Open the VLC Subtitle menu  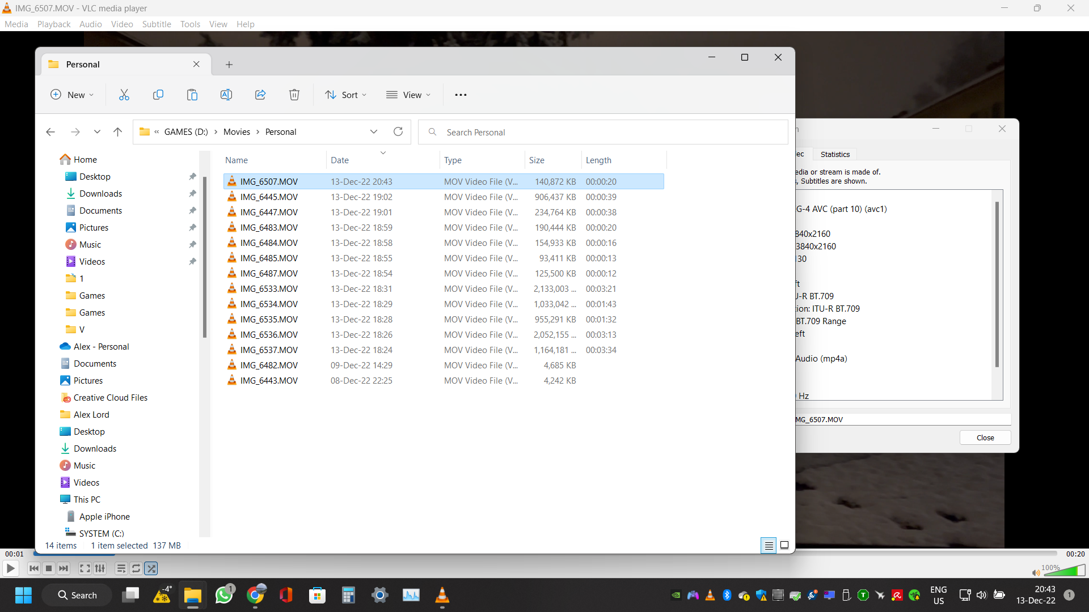pos(156,24)
